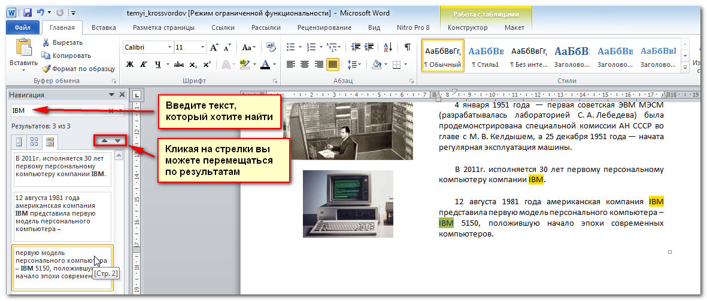The image size is (707, 301).
Task: Apply the Без интервала style
Action: pos(529,56)
